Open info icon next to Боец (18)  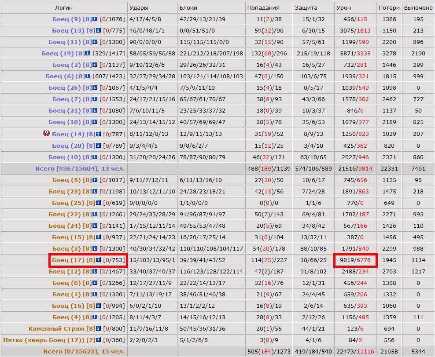tap(95, 122)
